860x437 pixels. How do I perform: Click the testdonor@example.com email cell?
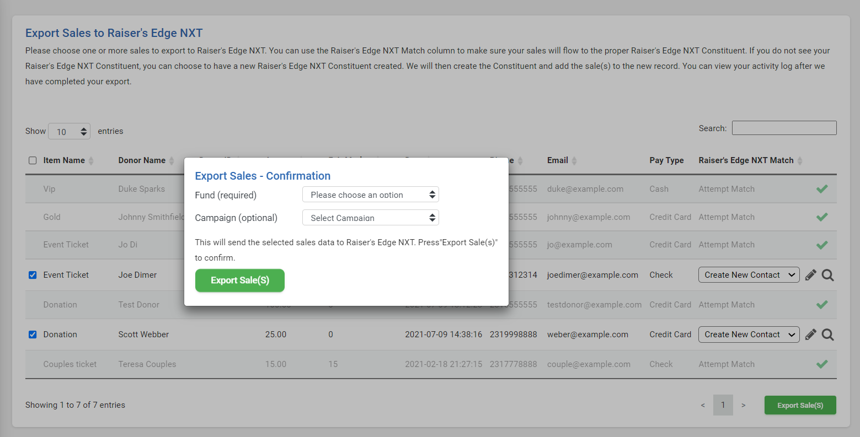coord(594,305)
